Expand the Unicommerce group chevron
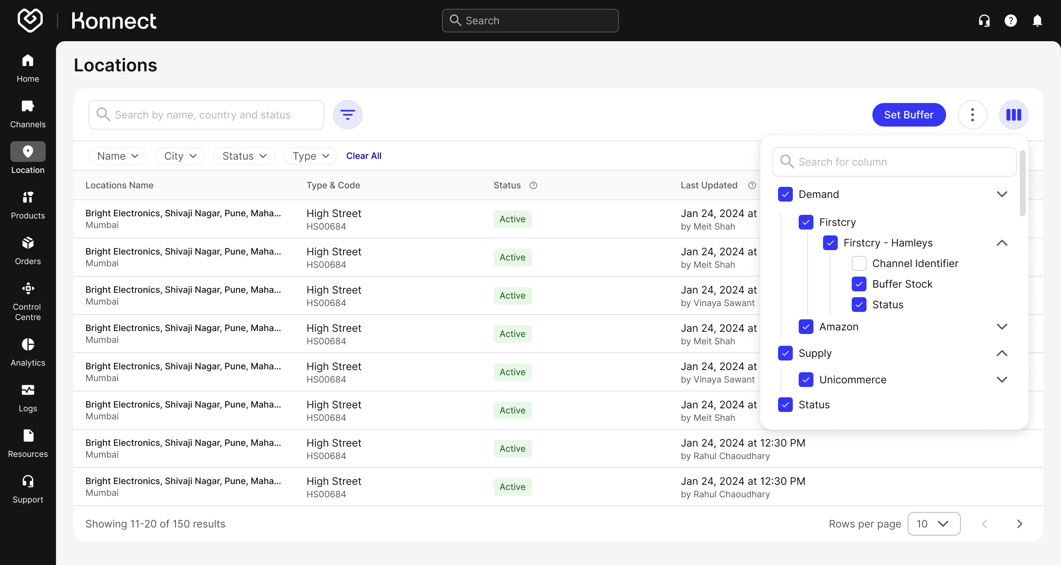Image resolution: width=1061 pixels, height=565 pixels. tap(1002, 380)
